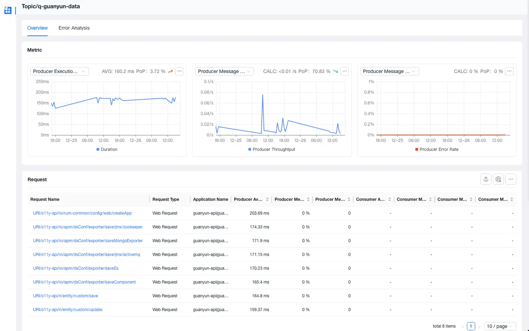Switch to the Error Analysis tab
Viewport: 529px width, 331px height.
pos(74,28)
